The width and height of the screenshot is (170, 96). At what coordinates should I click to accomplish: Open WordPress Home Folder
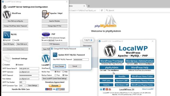[142, 77]
